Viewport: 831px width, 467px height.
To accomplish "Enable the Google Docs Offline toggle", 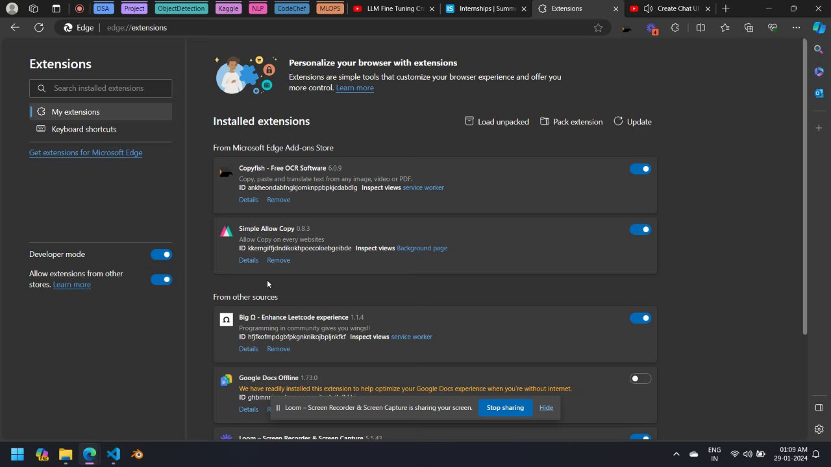I will coord(640,378).
